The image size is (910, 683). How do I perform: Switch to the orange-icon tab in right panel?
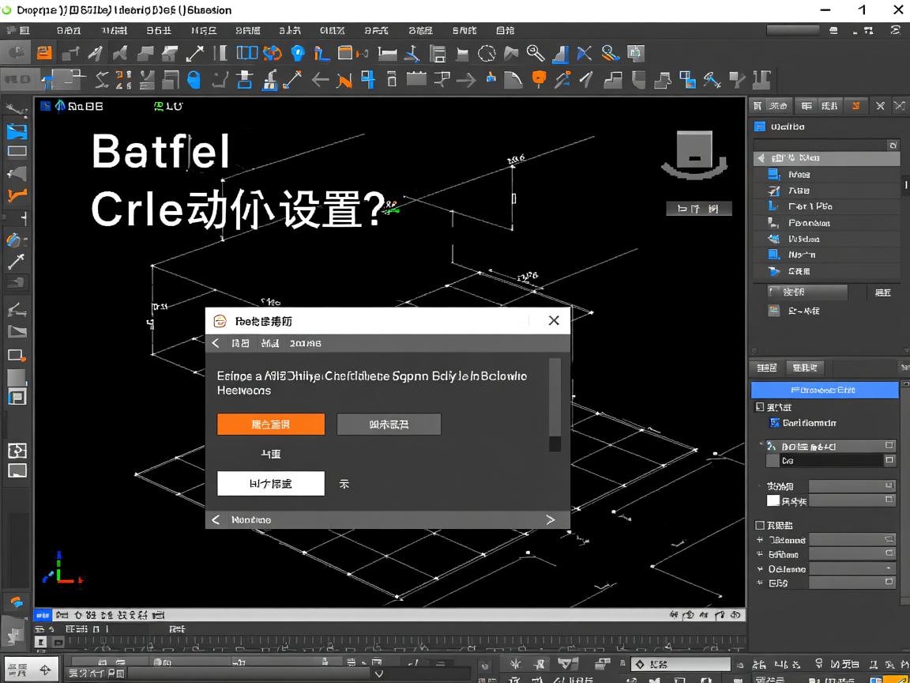[x=853, y=106]
